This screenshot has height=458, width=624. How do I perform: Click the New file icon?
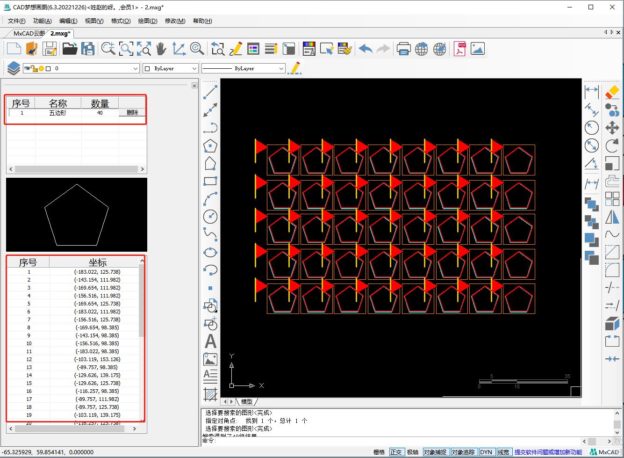click(x=14, y=49)
